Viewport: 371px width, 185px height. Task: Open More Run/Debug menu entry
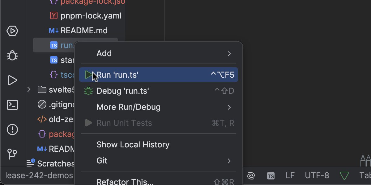129,107
